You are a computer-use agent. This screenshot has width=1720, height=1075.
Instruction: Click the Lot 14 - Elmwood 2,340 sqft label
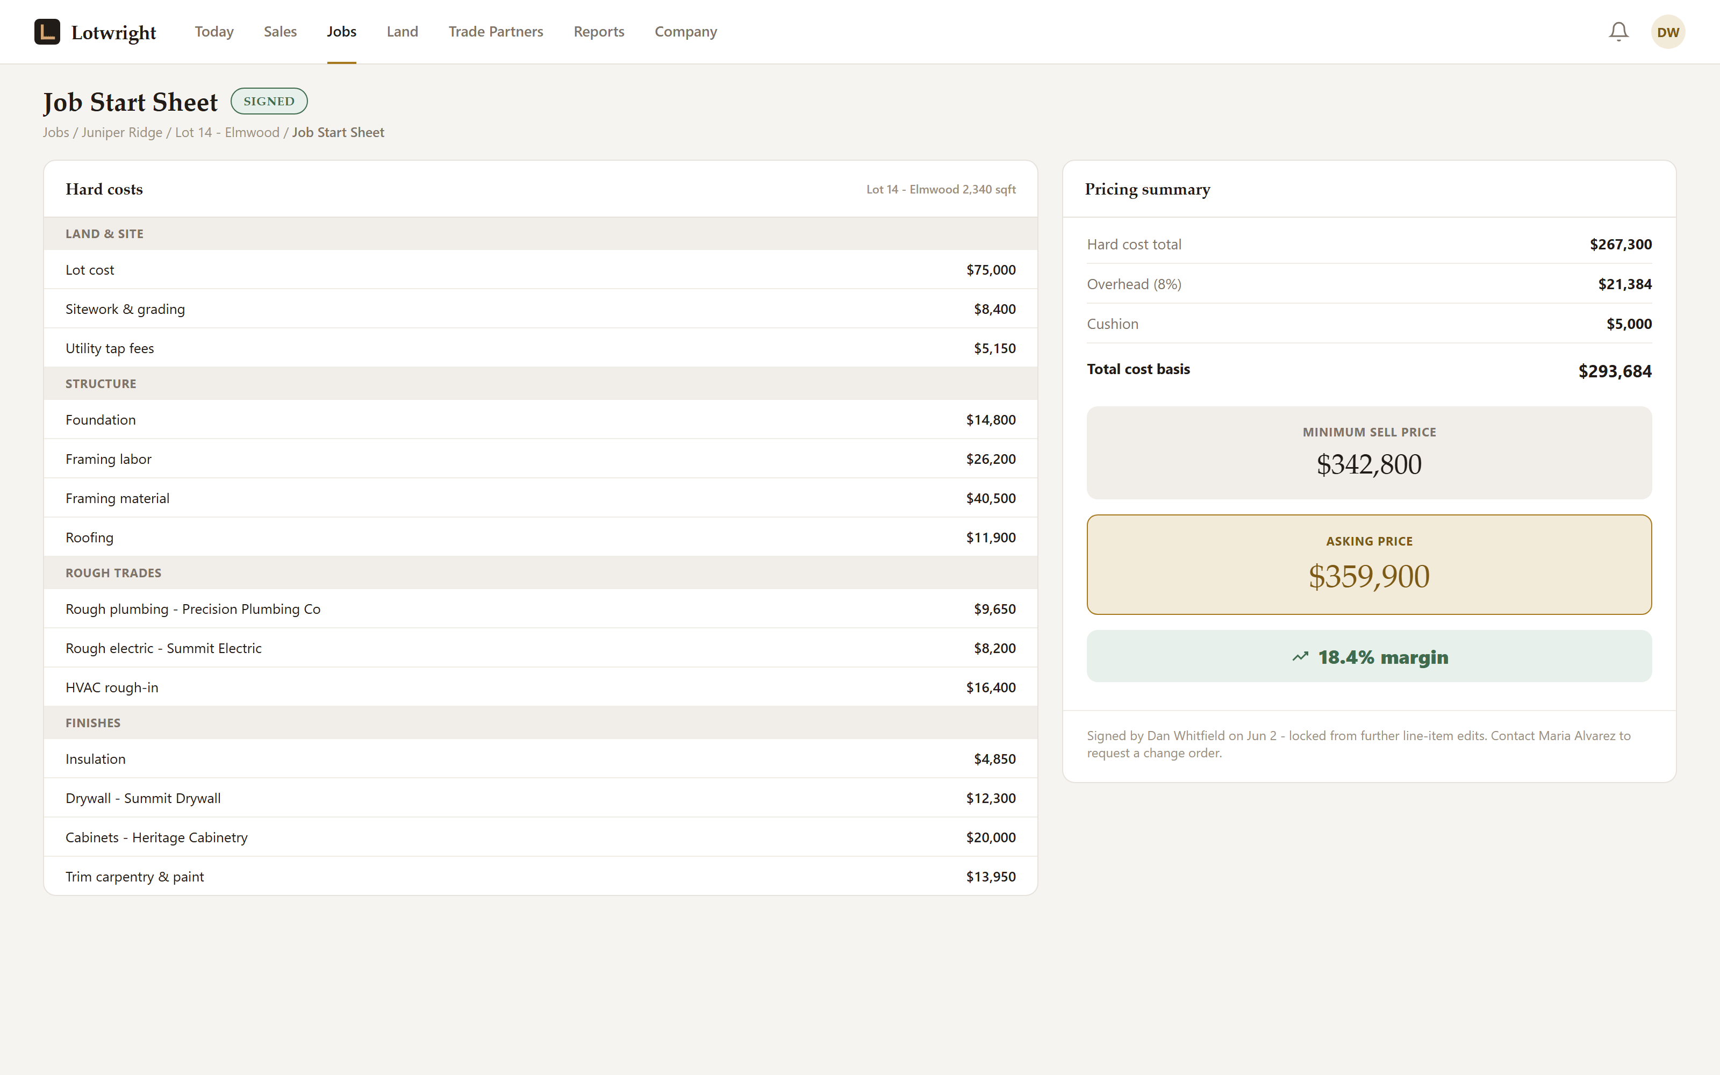pos(941,189)
